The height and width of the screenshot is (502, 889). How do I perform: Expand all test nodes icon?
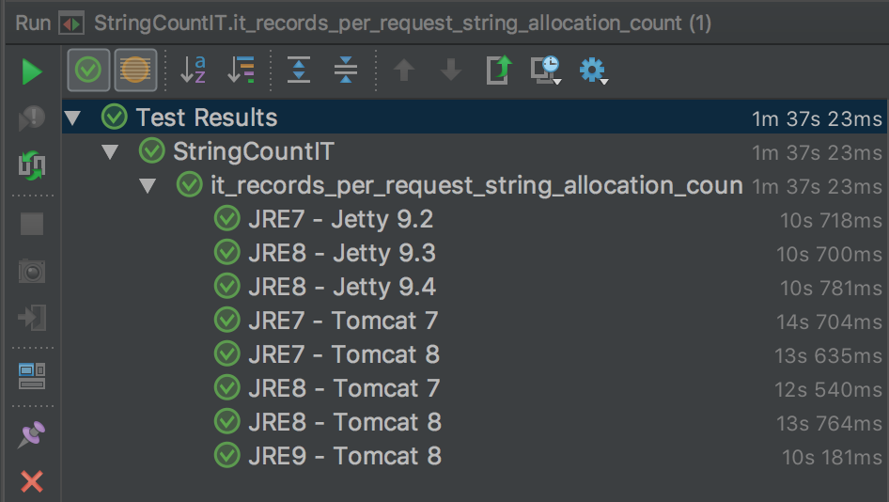[x=299, y=70]
